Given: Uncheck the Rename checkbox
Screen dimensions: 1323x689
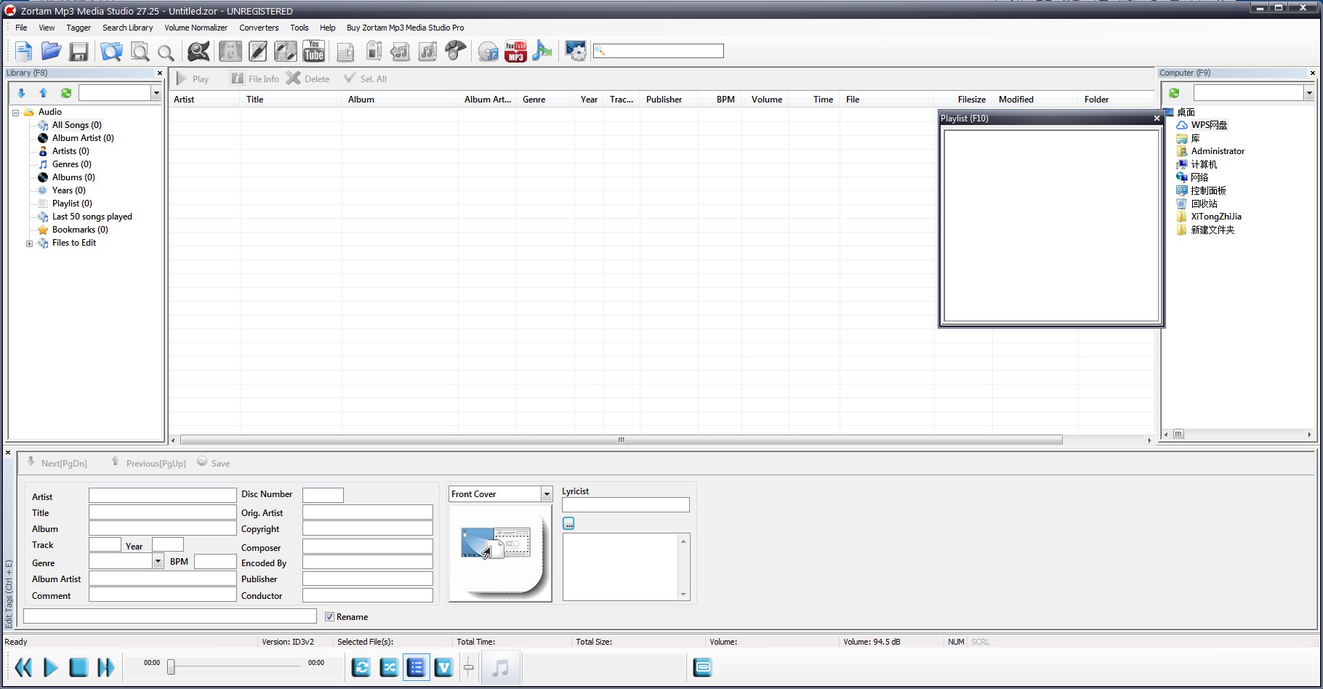Looking at the screenshot, I should 329,617.
